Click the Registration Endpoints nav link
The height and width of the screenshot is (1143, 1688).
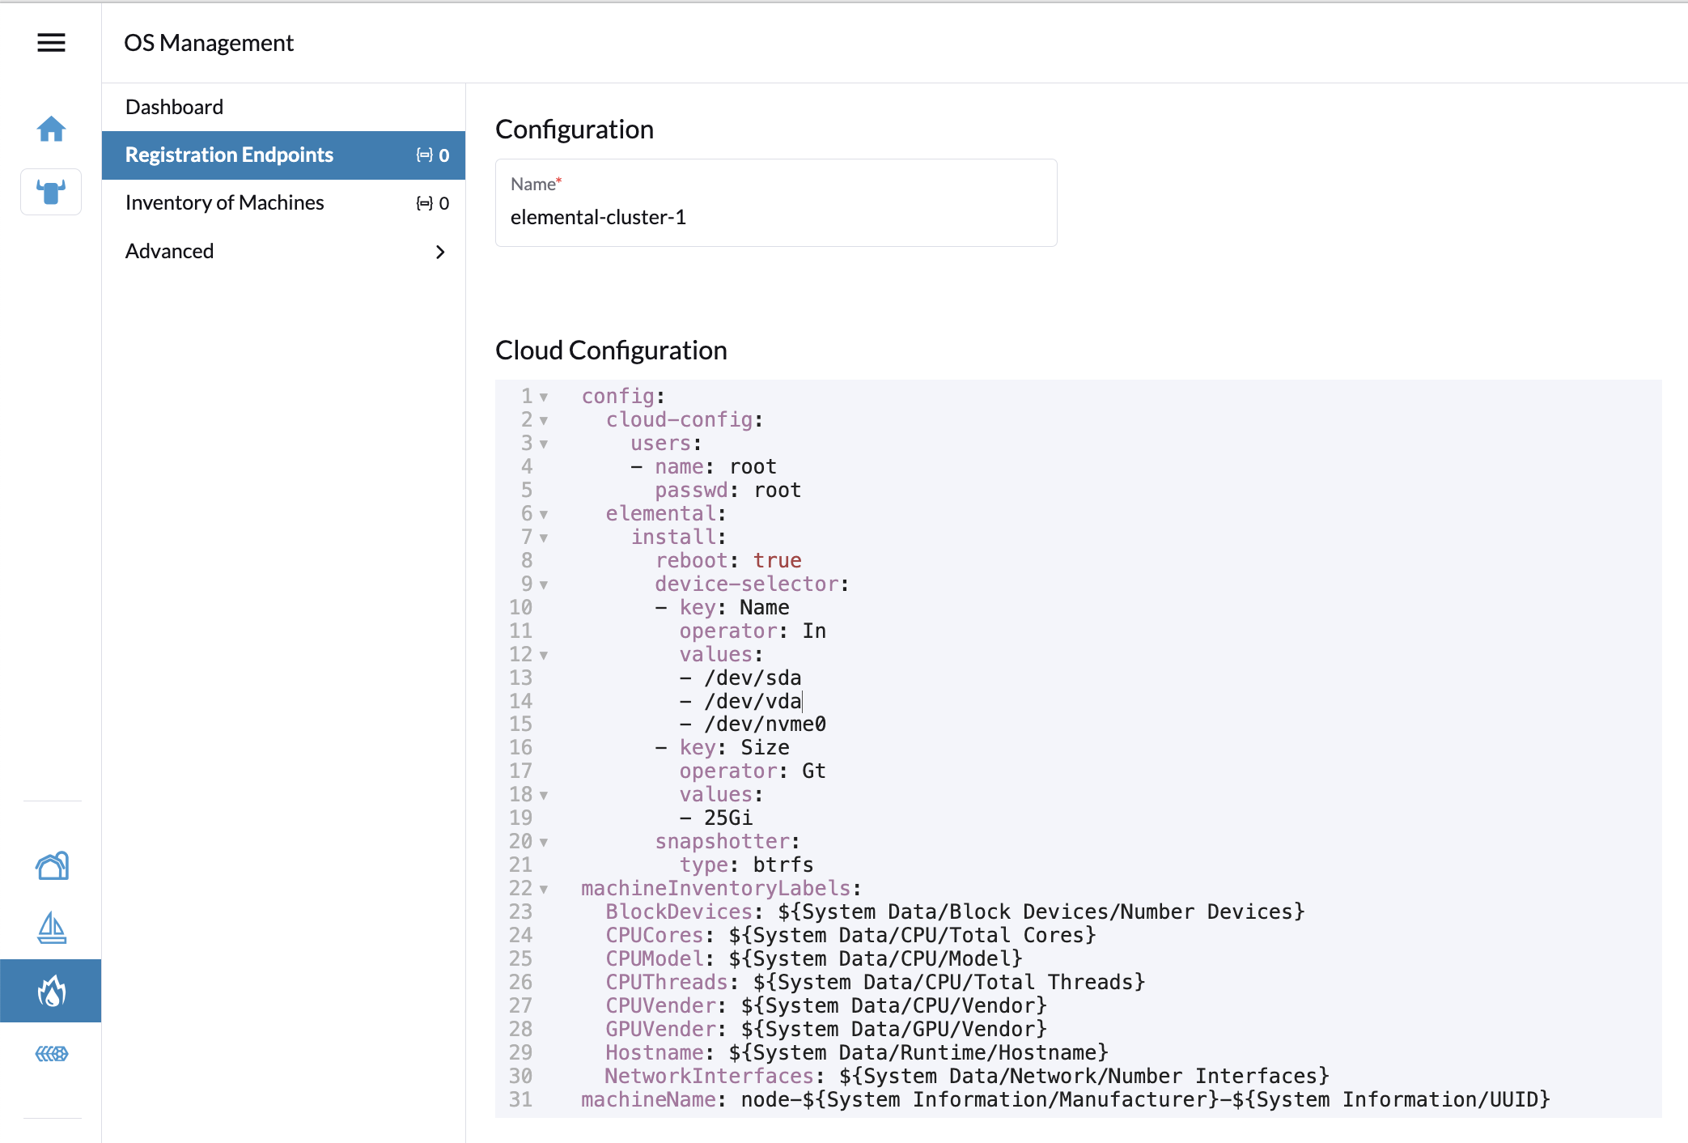[230, 155]
